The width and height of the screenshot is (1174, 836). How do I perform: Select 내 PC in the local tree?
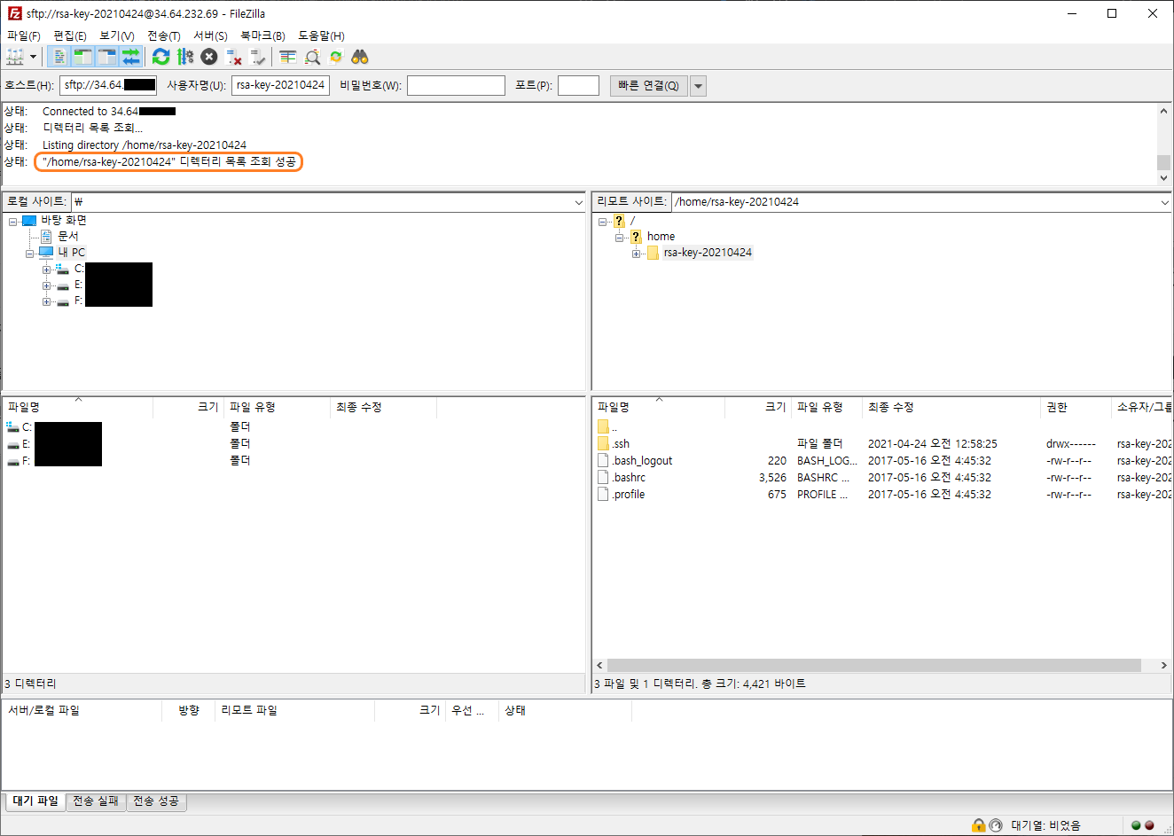pos(72,253)
